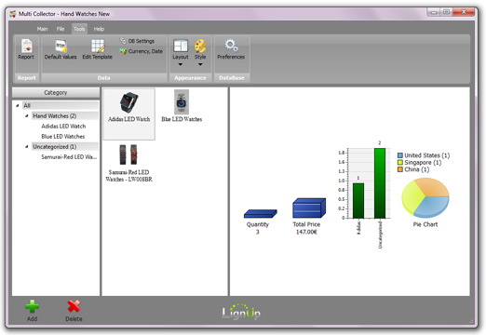The image size is (486, 335).
Task: Open the File ribbon tab
Action: pyautogui.click(x=61, y=29)
